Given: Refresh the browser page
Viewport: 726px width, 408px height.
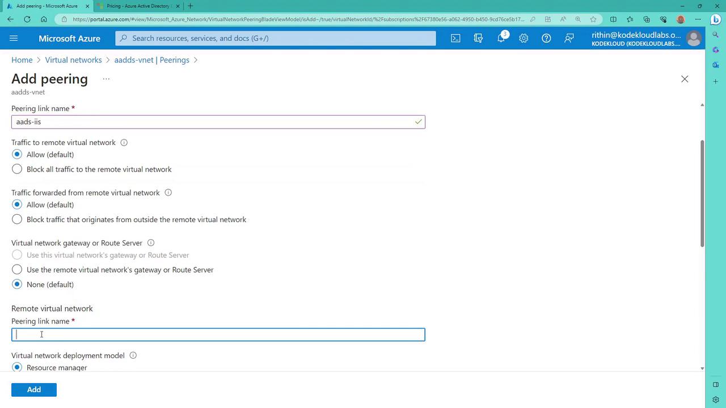Looking at the screenshot, I should click(27, 19).
